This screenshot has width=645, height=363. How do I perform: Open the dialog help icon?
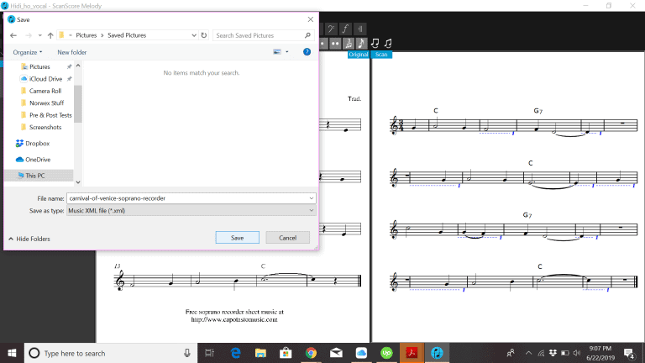[307, 52]
